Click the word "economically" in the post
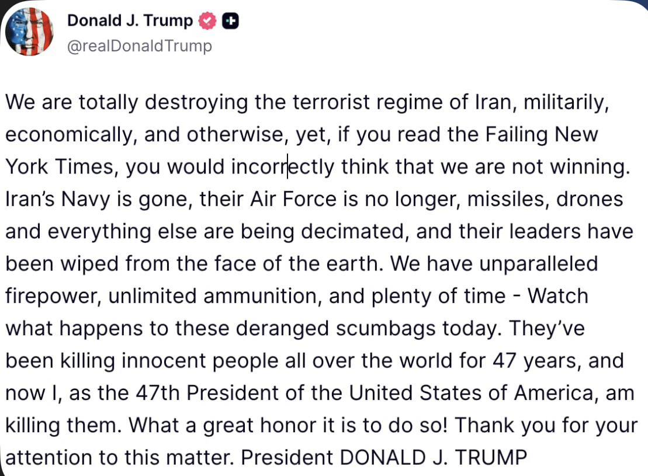This screenshot has height=476, width=648. pos(70,135)
